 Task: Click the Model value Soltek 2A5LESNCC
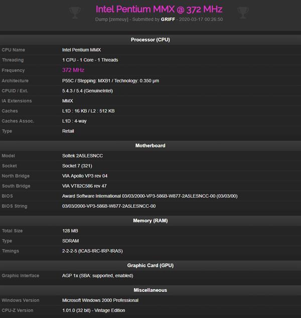tap(82, 156)
